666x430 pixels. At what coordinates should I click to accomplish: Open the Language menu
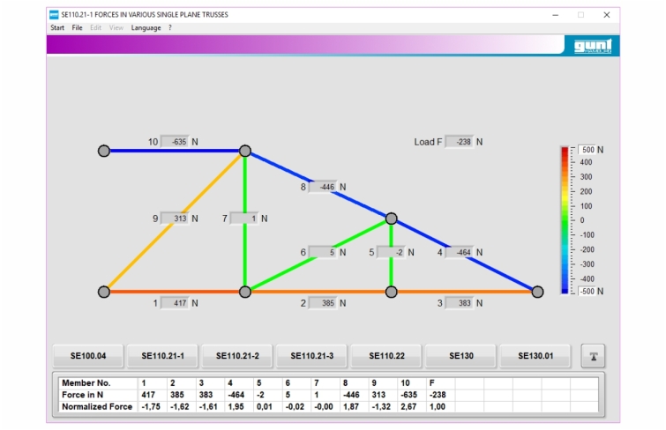[146, 27]
